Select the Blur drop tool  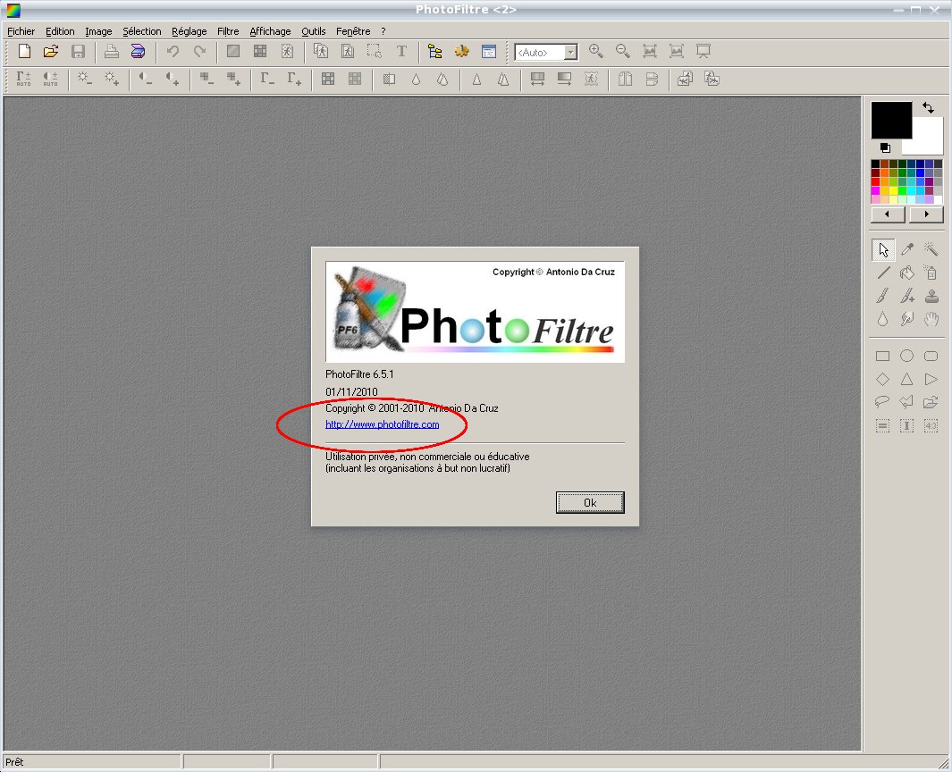pos(883,319)
